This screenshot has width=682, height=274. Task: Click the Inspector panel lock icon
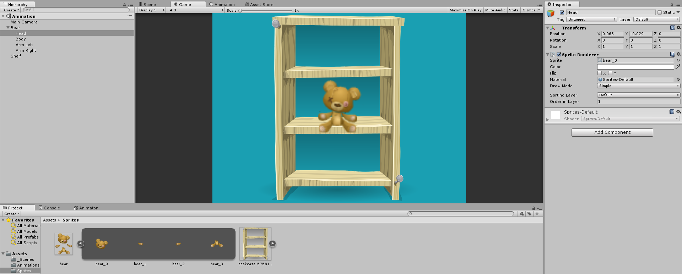(672, 5)
